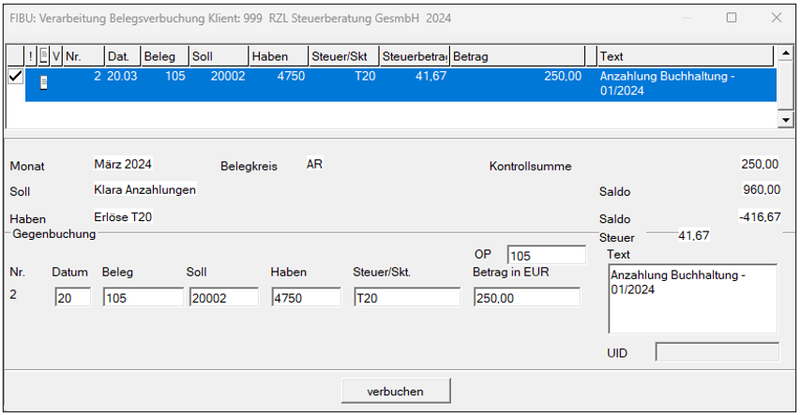Focus the Beleg number input field
This screenshot has width=800, height=415.
click(143, 297)
